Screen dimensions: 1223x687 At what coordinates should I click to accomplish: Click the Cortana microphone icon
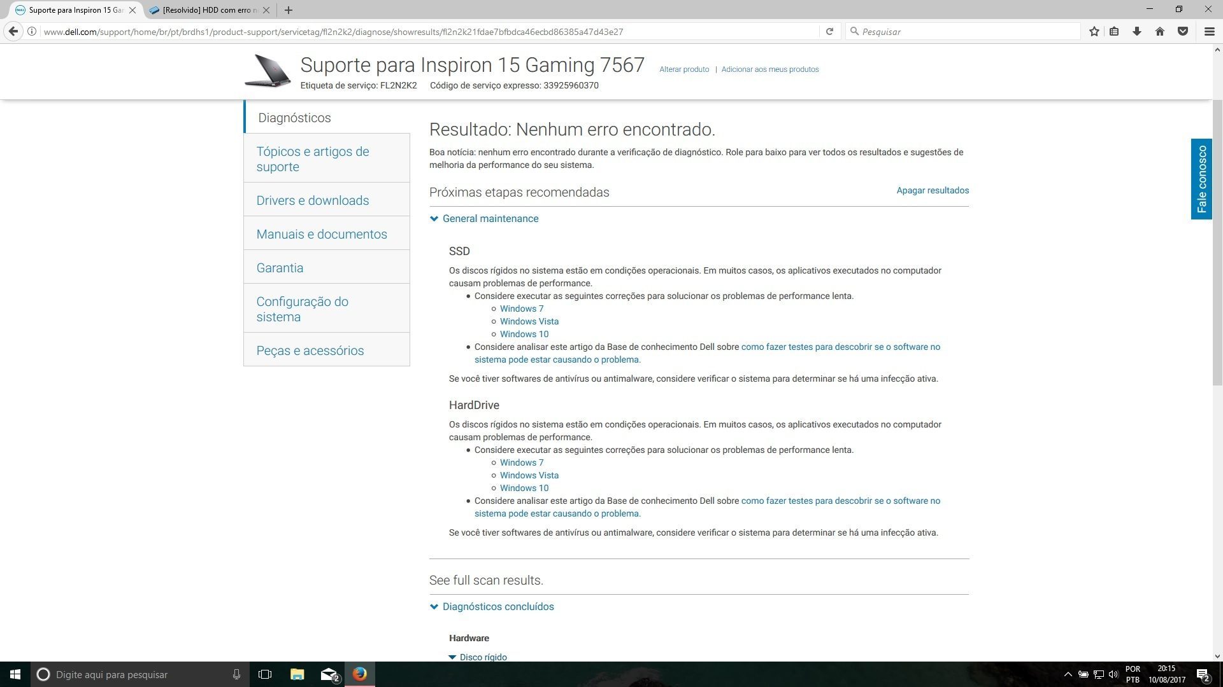(x=236, y=674)
